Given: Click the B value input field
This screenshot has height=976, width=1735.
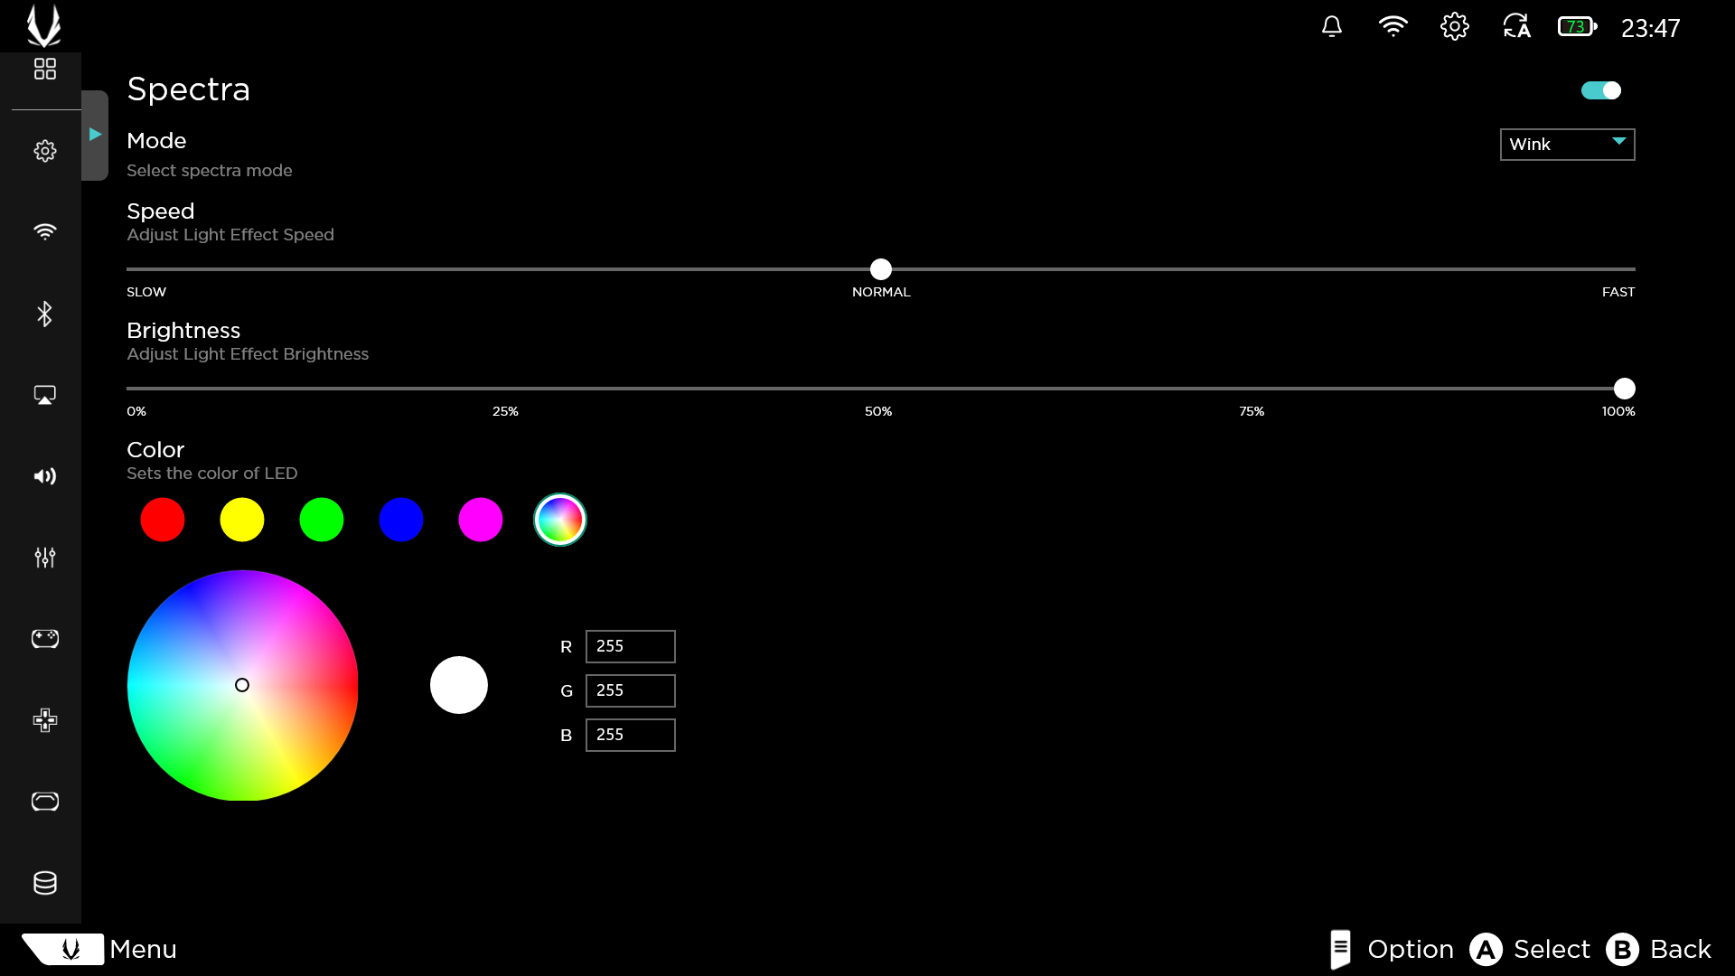Looking at the screenshot, I should pyautogui.click(x=631, y=735).
